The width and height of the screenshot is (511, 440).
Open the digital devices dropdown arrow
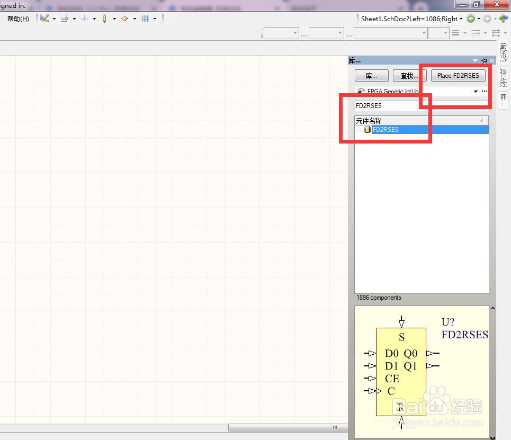(114, 19)
